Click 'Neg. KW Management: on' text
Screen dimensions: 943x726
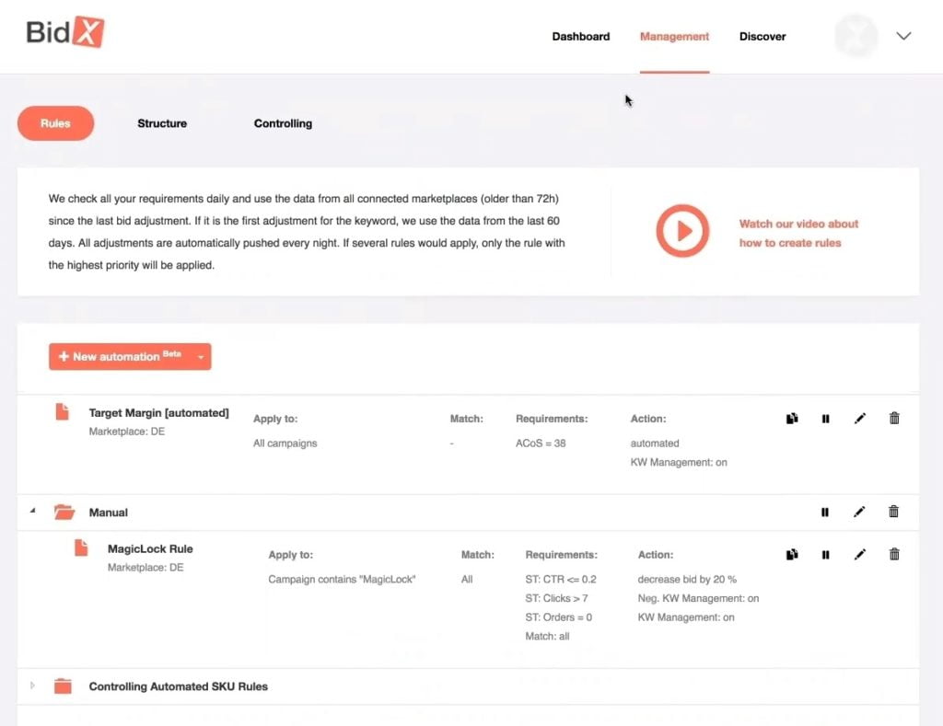click(698, 599)
